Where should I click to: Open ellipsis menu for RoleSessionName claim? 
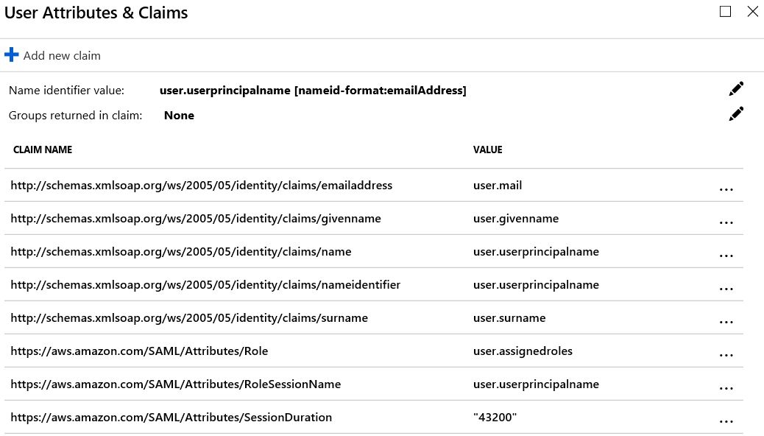(726, 388)
